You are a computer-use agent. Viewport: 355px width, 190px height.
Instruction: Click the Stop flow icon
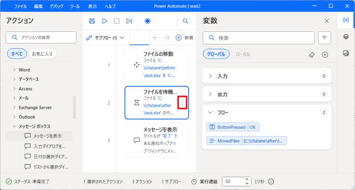[x=117, y=21]
